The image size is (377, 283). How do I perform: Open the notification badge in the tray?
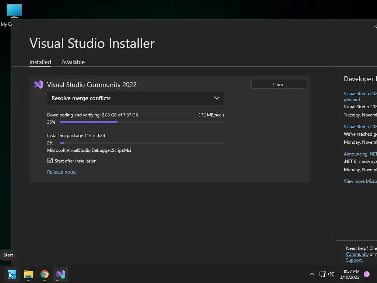(x=366, y=274)
